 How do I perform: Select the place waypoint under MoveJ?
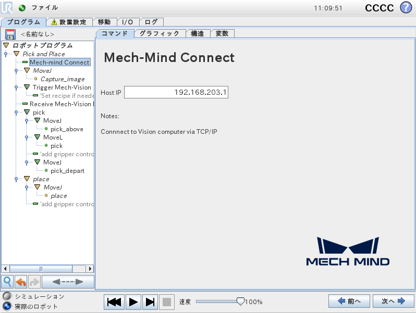click(58, 196)
